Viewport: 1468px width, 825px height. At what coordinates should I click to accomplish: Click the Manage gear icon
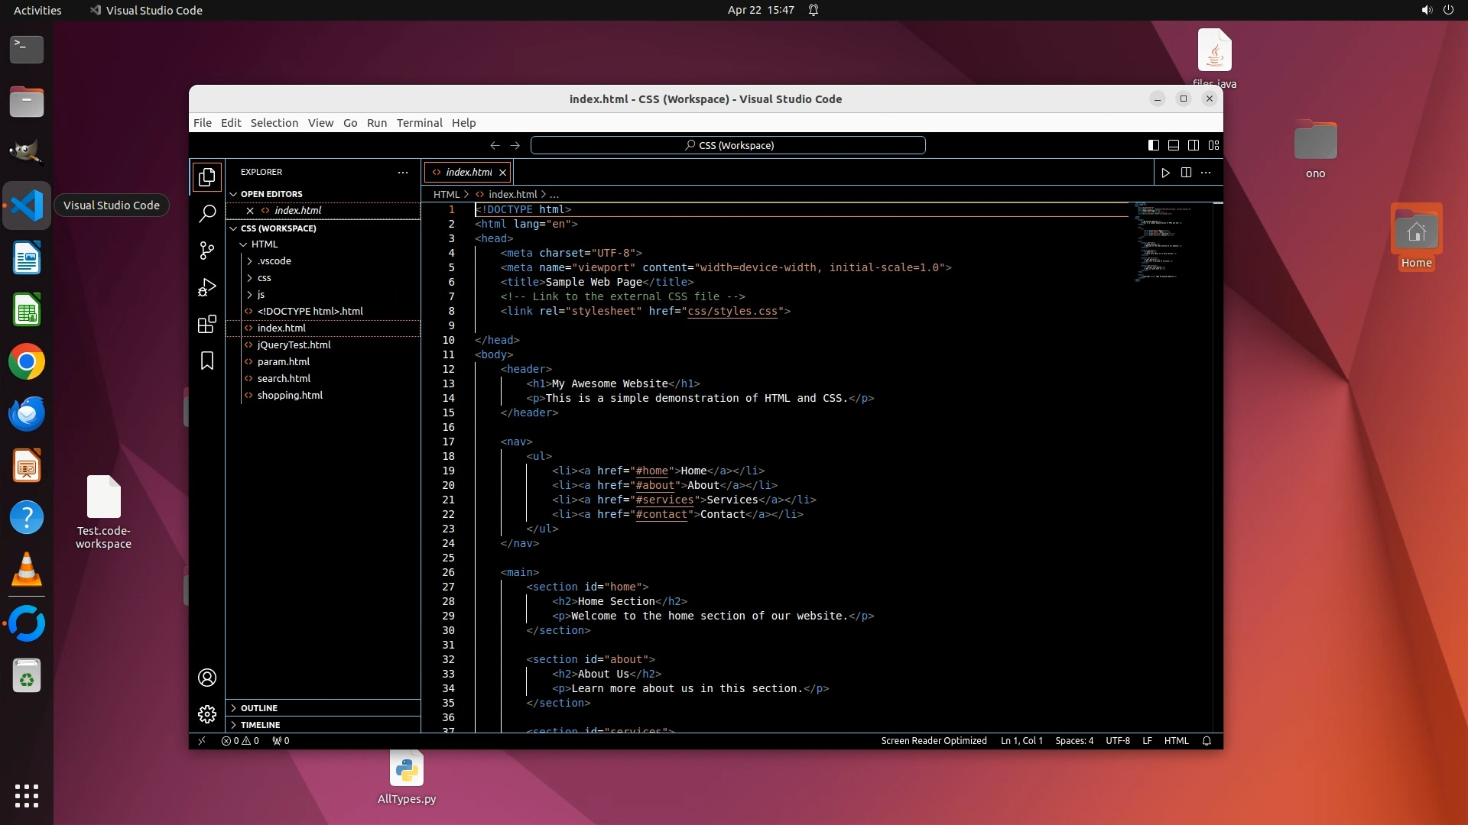pyautogui.click(x=206, y=714)
